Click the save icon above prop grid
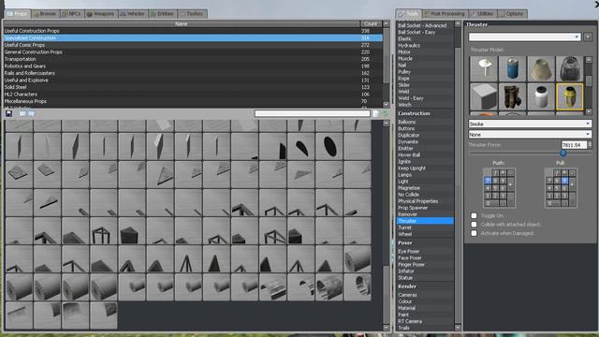The width and height of the screenshot is (599, 337). [8, 113]
